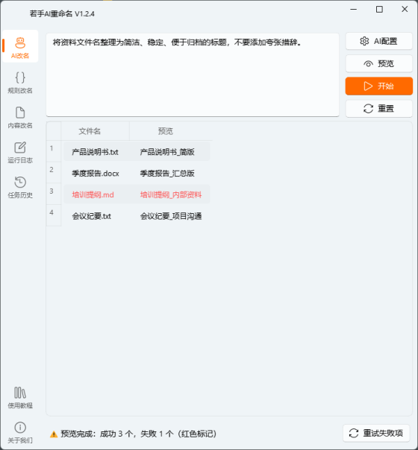Select file name 会议纪要.txt
This screenshot has height=450, width=418.
(91, 216)
